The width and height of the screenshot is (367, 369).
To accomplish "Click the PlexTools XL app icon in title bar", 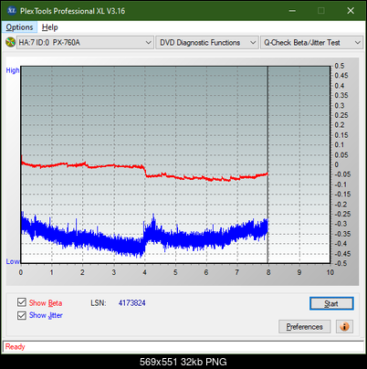I will coord(11,11).
